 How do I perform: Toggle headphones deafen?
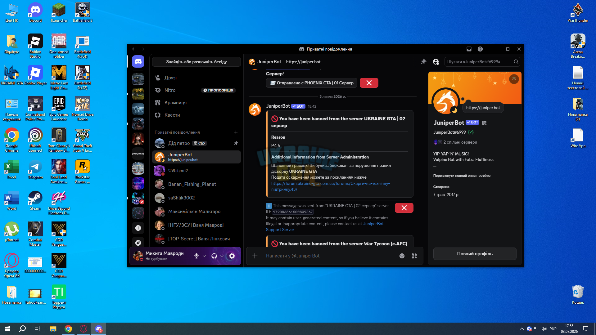214,256
